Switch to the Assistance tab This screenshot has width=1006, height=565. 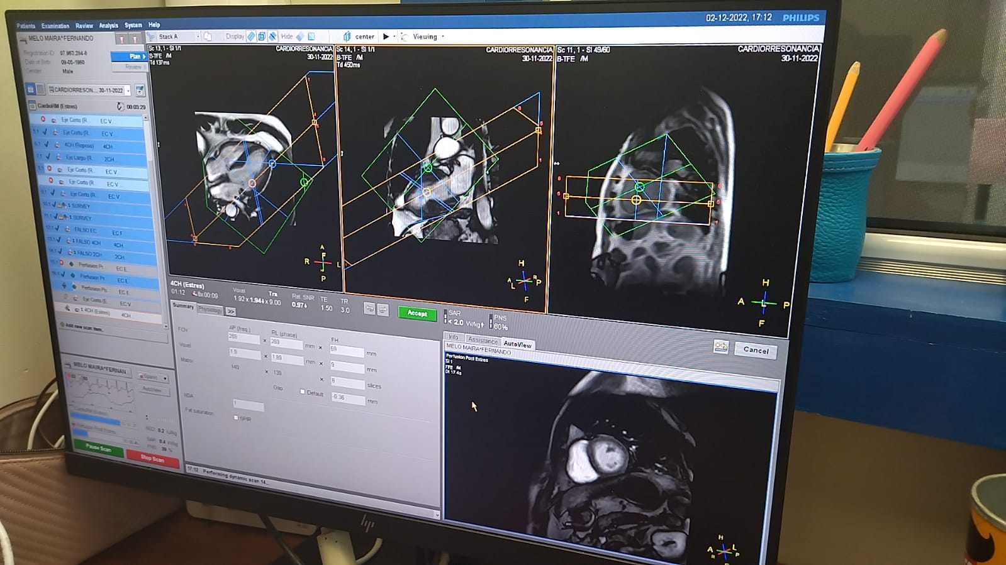[x=483, y=340]
